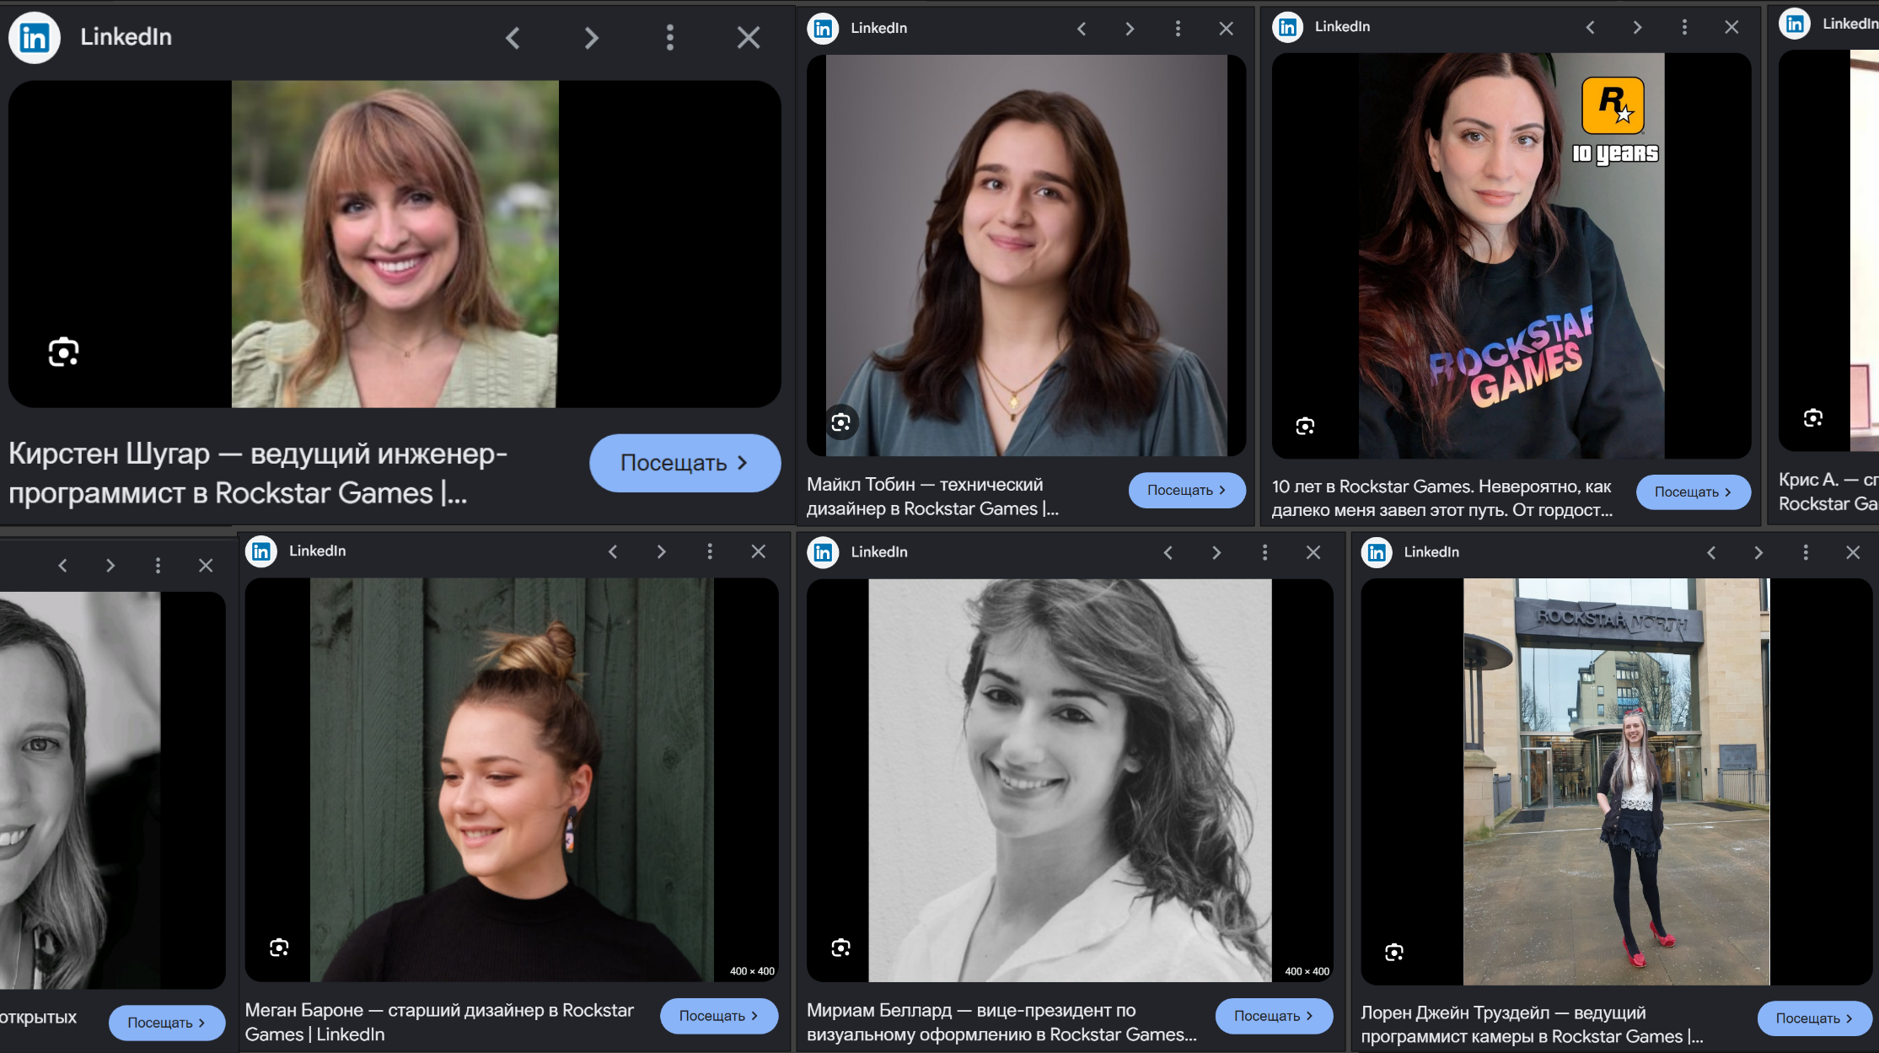
Task: Show previous image in Лорен Джейн panel
Action: [1711, 552]
